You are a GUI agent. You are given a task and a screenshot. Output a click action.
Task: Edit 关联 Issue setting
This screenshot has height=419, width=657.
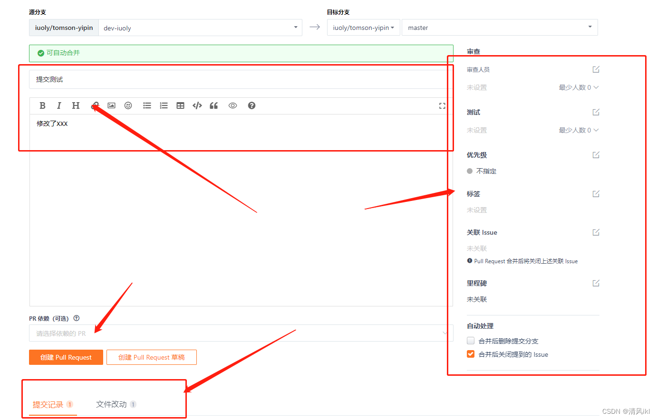(x=596, y=232)
